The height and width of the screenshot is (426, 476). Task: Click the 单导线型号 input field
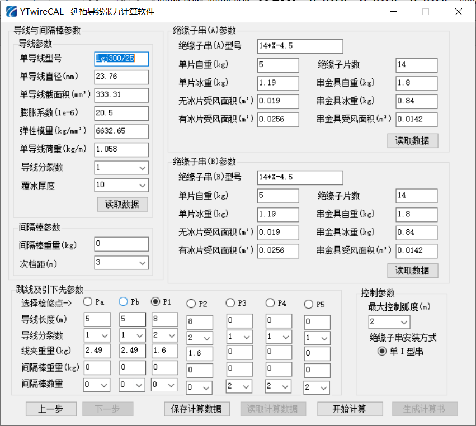[121, 59]
